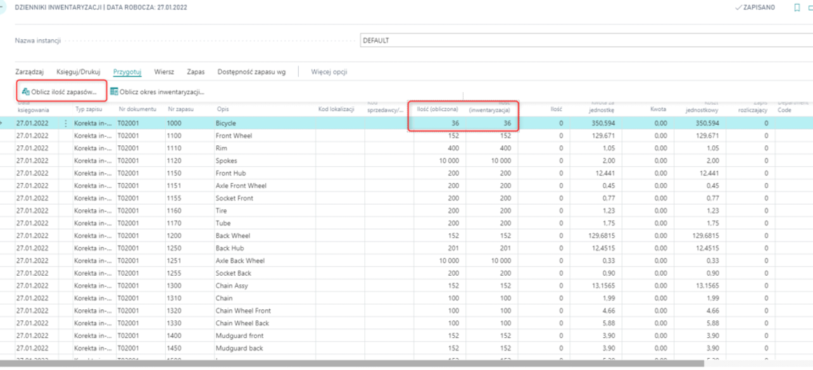Image resolution: width=813 pixels, height=370 pixels.
Task: Click the Nazwa instancji field showing DEFAULT
Action: pos(585,40)
